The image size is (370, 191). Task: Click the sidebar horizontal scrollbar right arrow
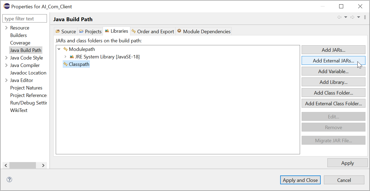click(43, 165)
